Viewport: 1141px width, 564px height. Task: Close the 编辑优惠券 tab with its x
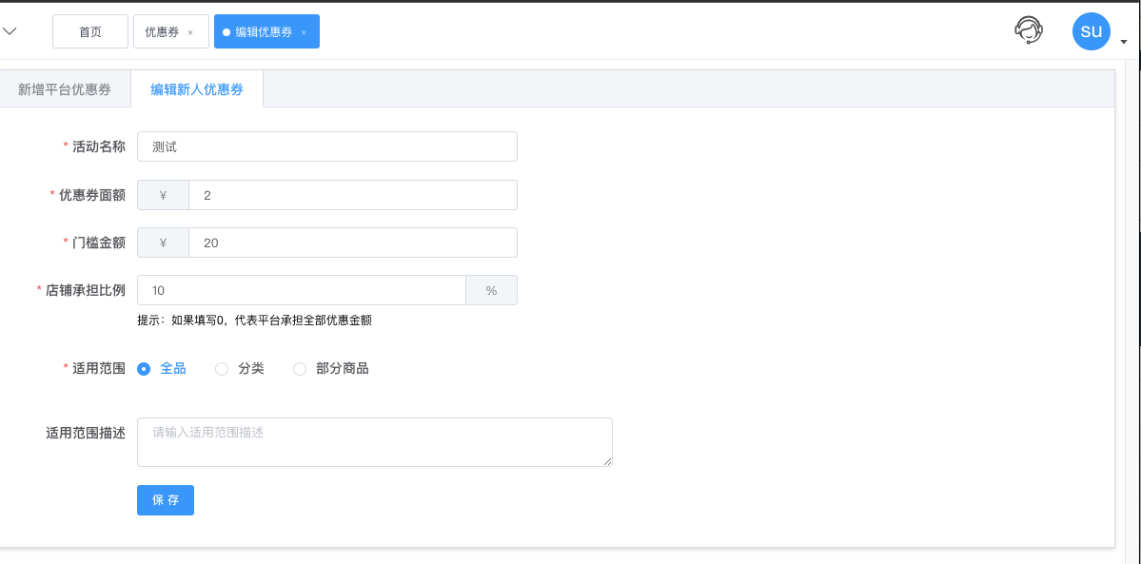pyautogui.click(x=304, y=32)
